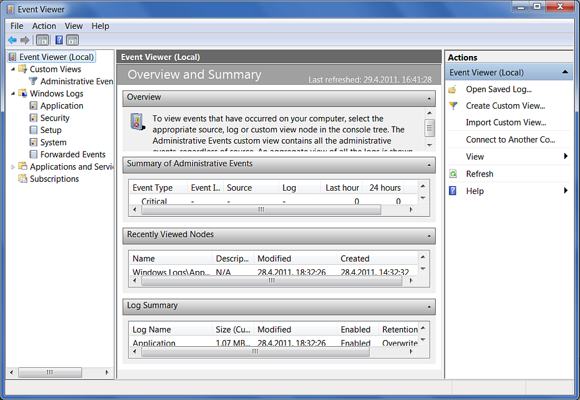580x400 pixels.
Task: Click the Create Custom View funnel icon
Action: click(x=453, y=106)
